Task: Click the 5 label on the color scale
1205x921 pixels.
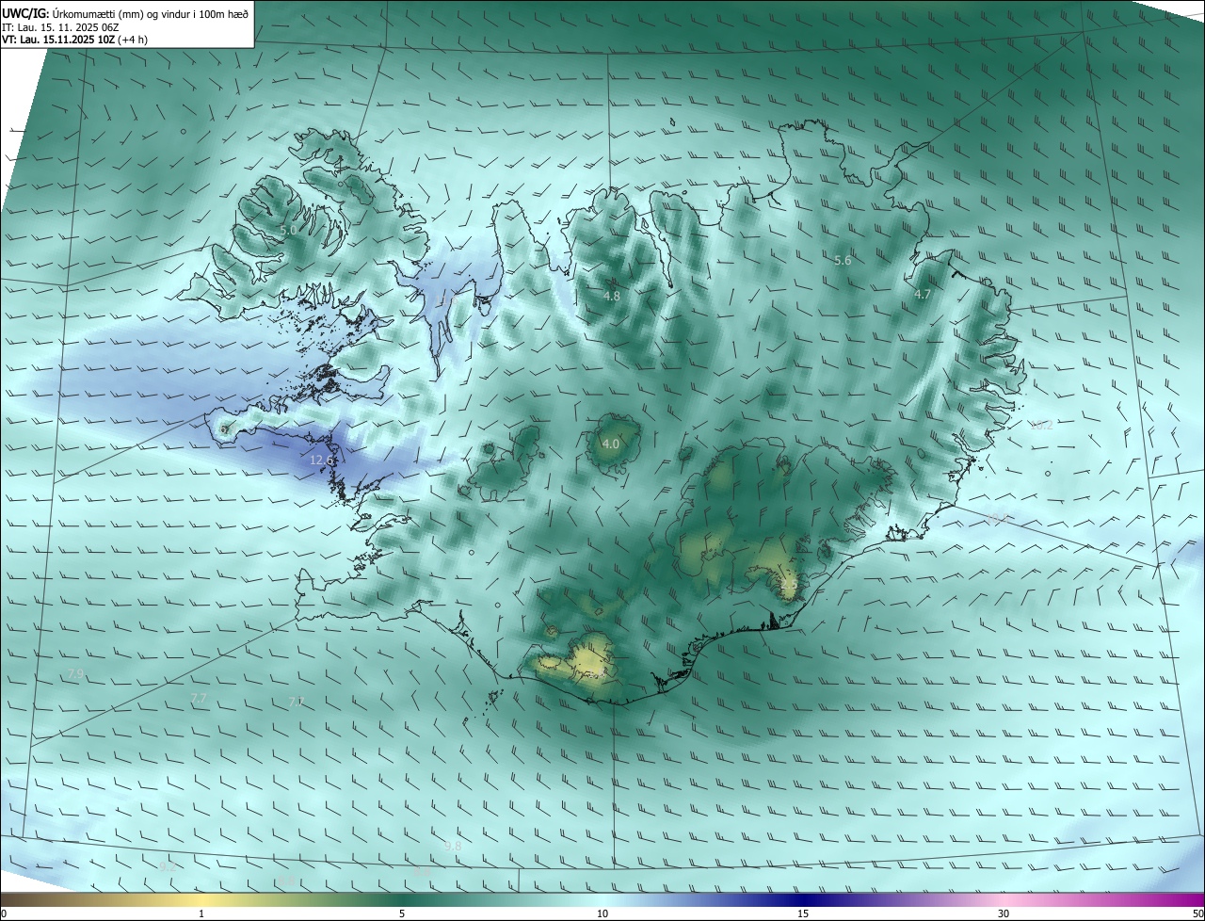Action: (x=402, y=914)
